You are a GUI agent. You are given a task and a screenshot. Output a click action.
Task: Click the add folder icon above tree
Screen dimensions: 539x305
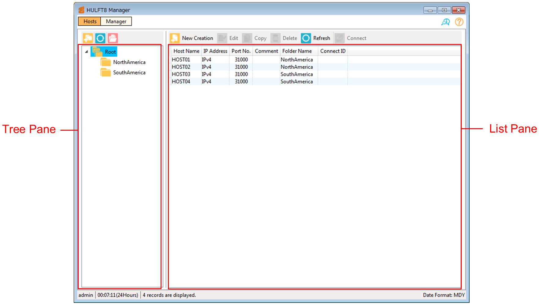point(87,38)
